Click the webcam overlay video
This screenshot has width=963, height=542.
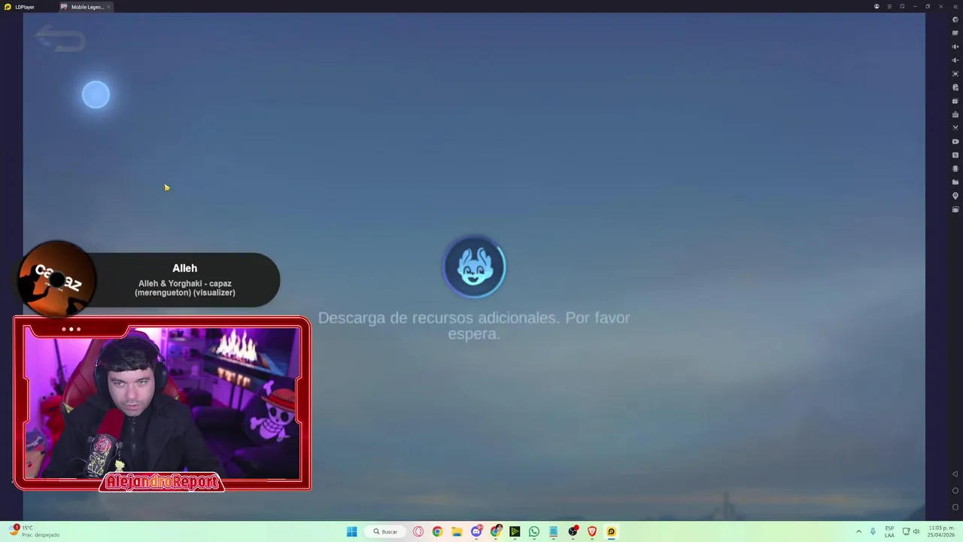[162, 403]
